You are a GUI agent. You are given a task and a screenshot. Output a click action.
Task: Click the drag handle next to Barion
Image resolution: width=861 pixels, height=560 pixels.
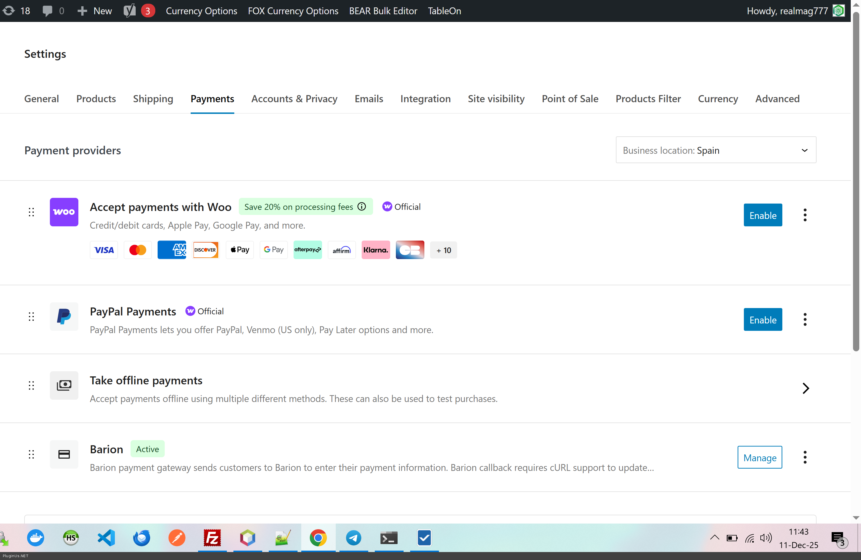[31, 454]
